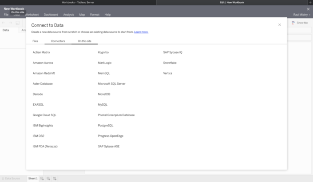The width and height of the screenshot is (313, 182).
Task: Open the Help menu
Action: tap(107, 15)
